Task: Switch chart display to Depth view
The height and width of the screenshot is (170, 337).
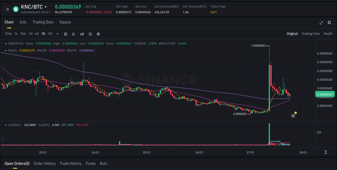Action: (328, 34)
